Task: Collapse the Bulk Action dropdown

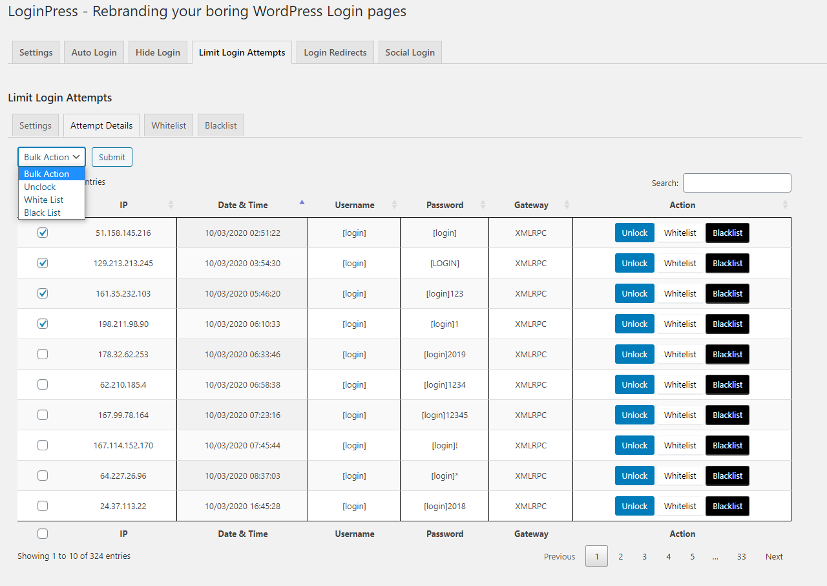Action: click(x=52, y=157)
